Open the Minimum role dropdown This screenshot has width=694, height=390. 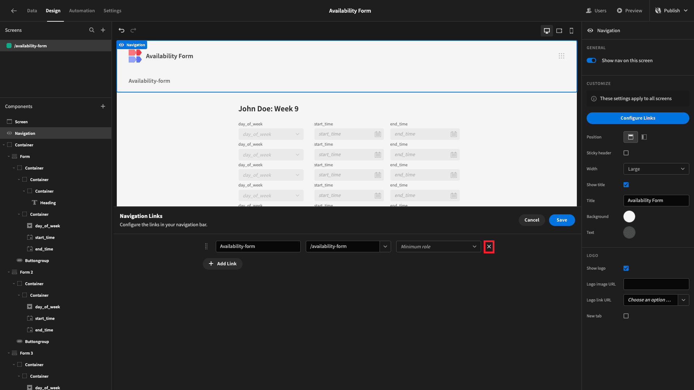click(438, 247)
